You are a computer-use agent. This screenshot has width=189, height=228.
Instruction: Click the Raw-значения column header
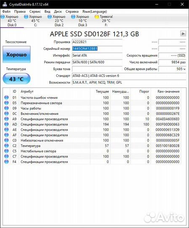[166, 92]
